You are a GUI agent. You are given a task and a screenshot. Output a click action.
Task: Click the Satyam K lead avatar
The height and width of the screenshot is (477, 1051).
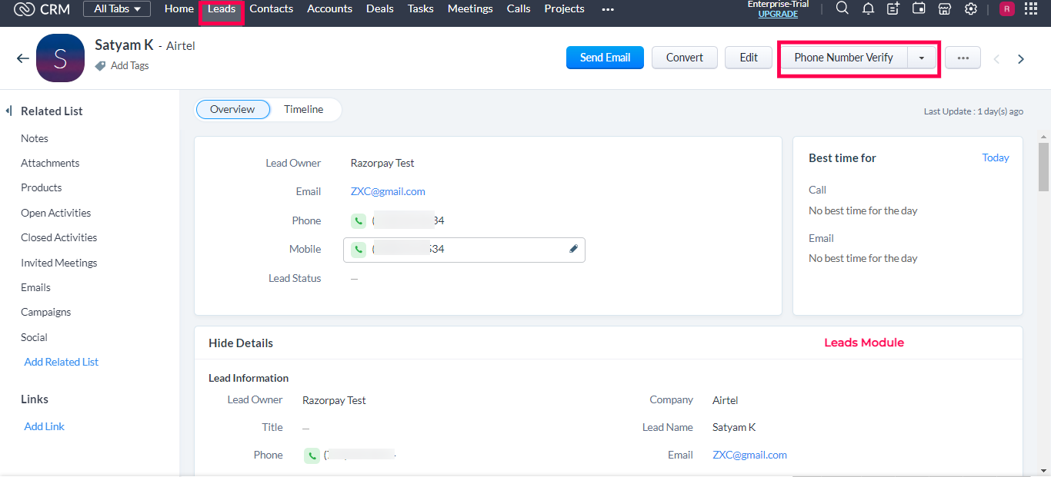coord(60,58)
